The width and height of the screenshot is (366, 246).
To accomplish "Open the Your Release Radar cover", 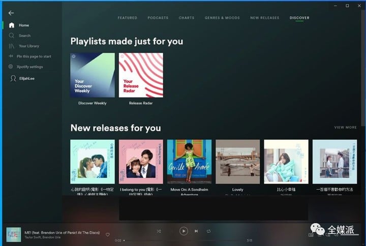I will pos(141,75).
